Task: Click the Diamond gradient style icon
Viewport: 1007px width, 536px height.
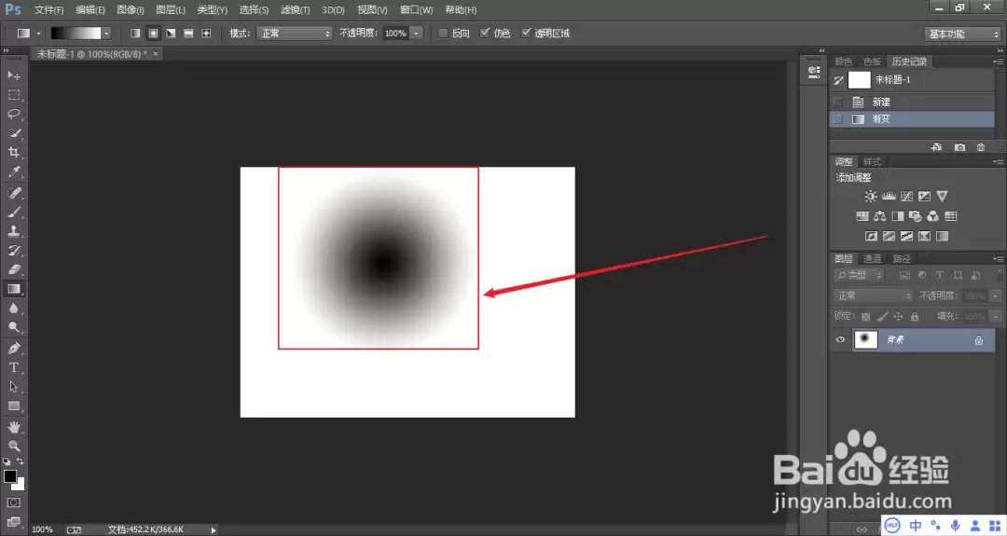Action: pyautogui.click(x=206, y=34)
